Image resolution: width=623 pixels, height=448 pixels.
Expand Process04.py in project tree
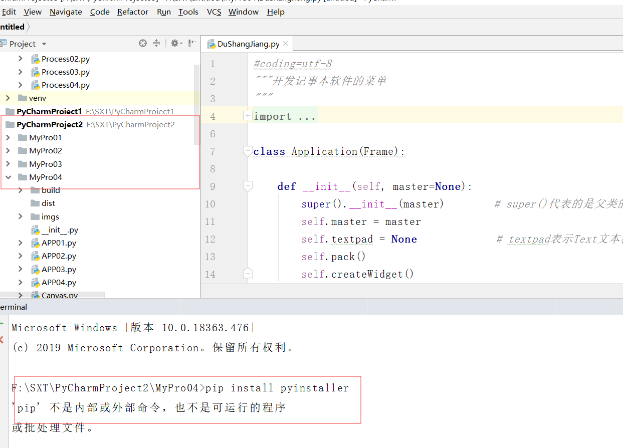(x=21, y=85)
